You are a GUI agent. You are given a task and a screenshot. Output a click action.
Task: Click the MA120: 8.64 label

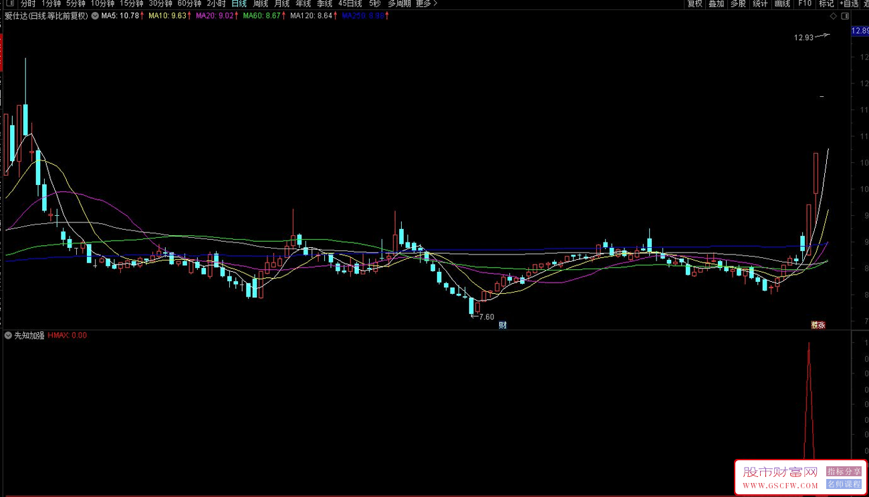(x=311, y=15)
